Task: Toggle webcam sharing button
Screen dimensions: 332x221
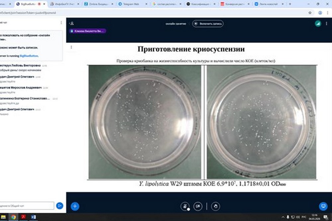Action: [198, 206]
